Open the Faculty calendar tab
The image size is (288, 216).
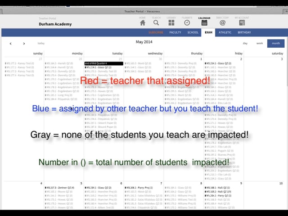pyautogui.click(x=175, y=32)
